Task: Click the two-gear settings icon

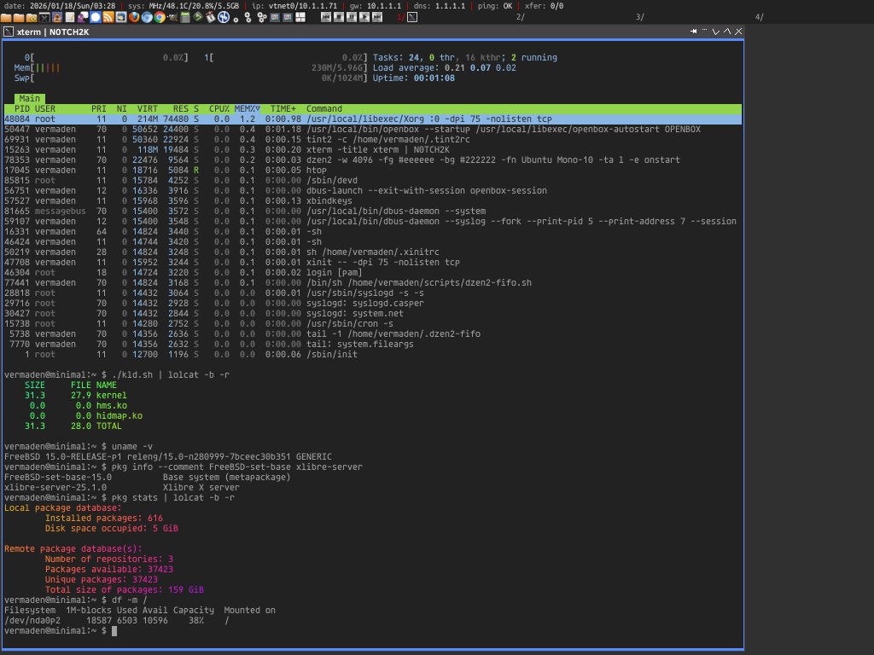Action: (248, 17)
